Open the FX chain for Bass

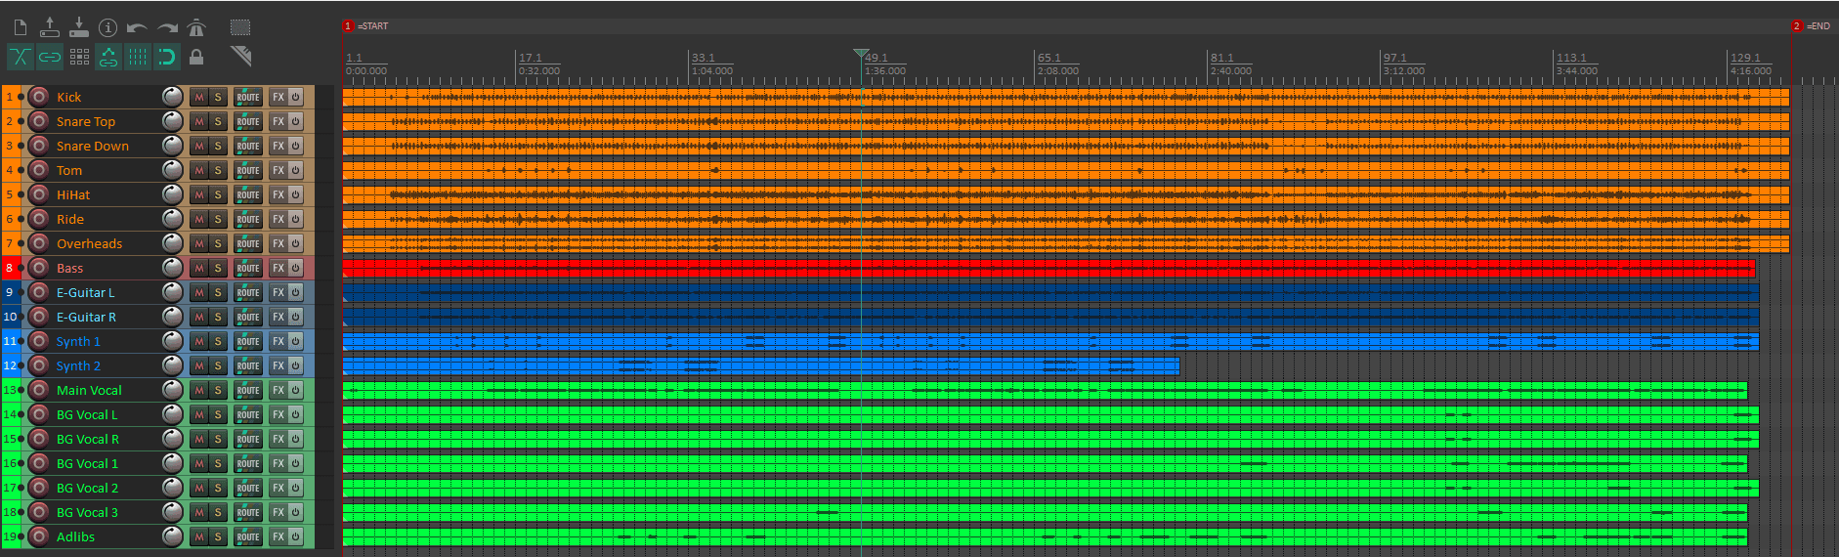pos(278,268)
